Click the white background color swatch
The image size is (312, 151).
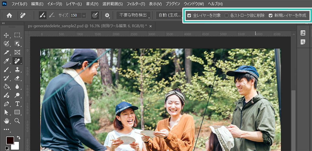point(16,147)
